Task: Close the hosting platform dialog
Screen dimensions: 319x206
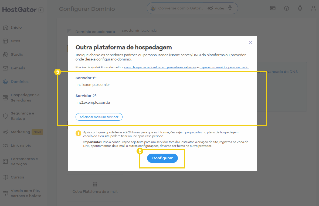Action: [x=250, y=43]
